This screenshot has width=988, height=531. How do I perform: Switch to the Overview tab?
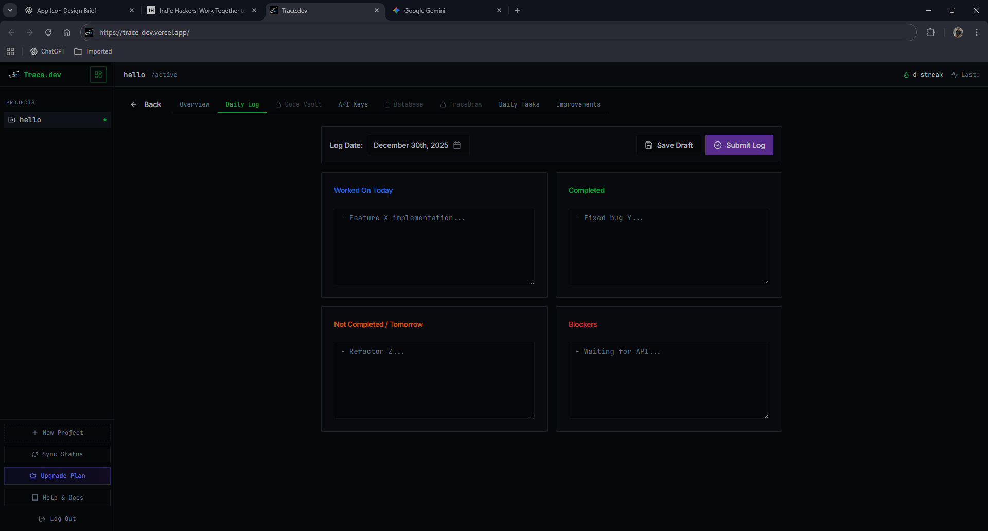pos(194,104)
